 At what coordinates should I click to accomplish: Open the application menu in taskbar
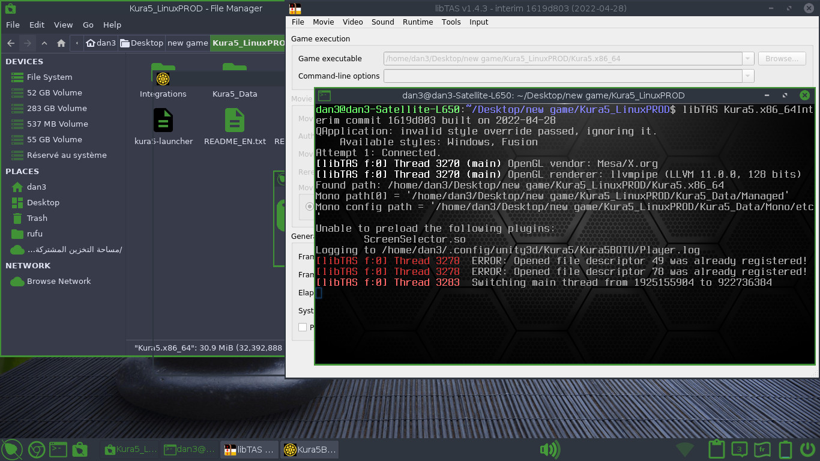pyautogui.click(x=12, y=449)
